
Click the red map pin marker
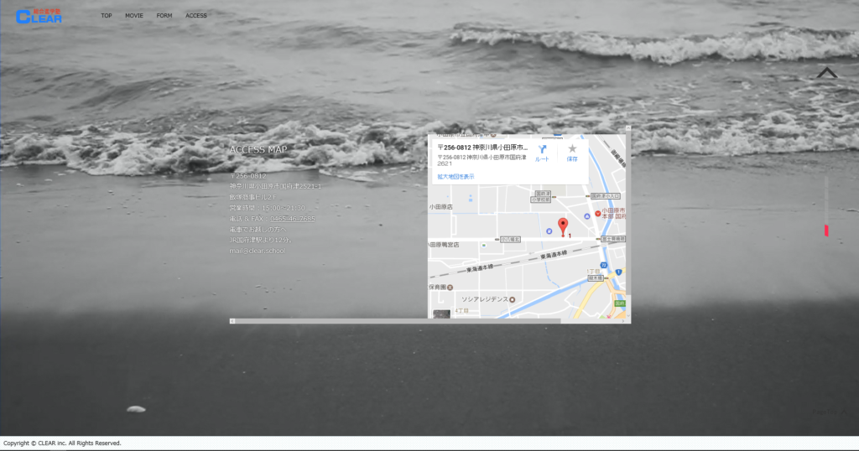click(563, 226)
